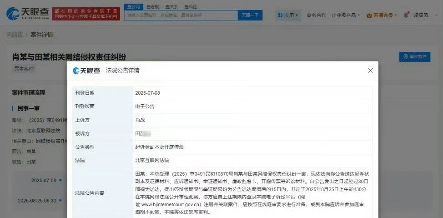This screenshot has height=218, width=443.
Task: Click the 法院公告内容 label cell
Action: (x=102, y=193)
